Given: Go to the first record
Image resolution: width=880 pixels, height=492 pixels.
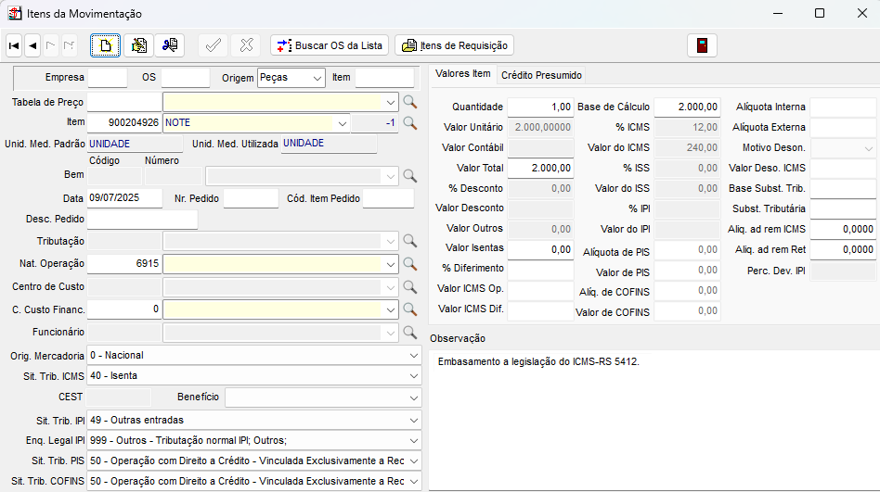Looking at the screenshot, I should click(14, 44).
